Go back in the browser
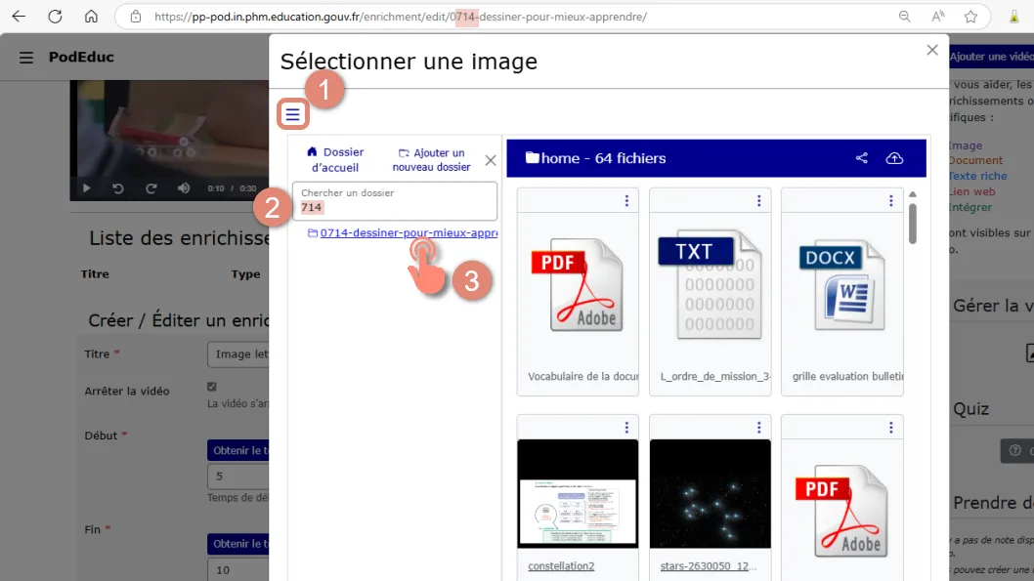 [19, 17]
